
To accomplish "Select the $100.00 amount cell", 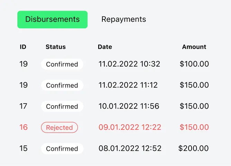I will click(x=194, y=64).
